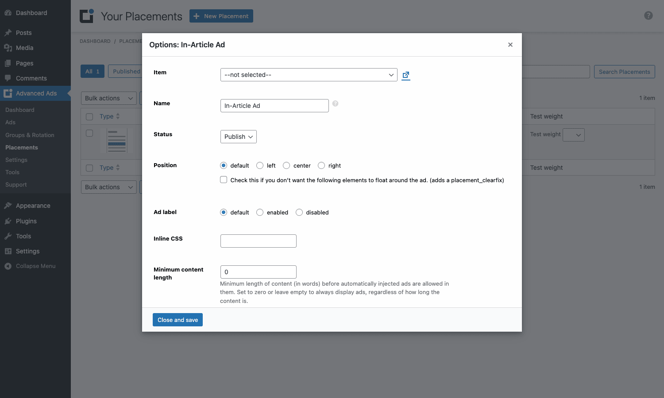Select Ad label disabled radio button
Screen dimensions: 664x398
pos(299,212)
